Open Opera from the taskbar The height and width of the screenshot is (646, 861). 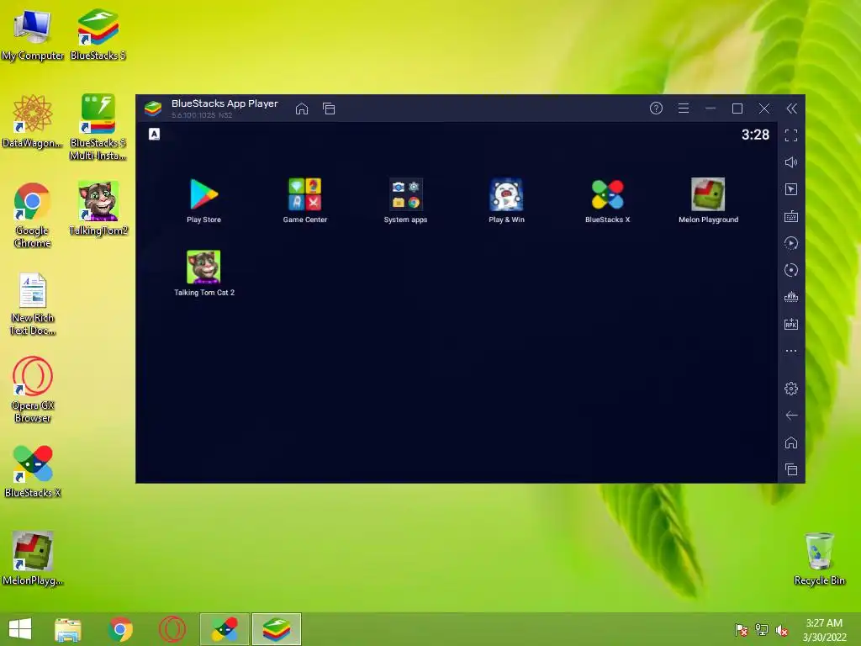(172, 629)
